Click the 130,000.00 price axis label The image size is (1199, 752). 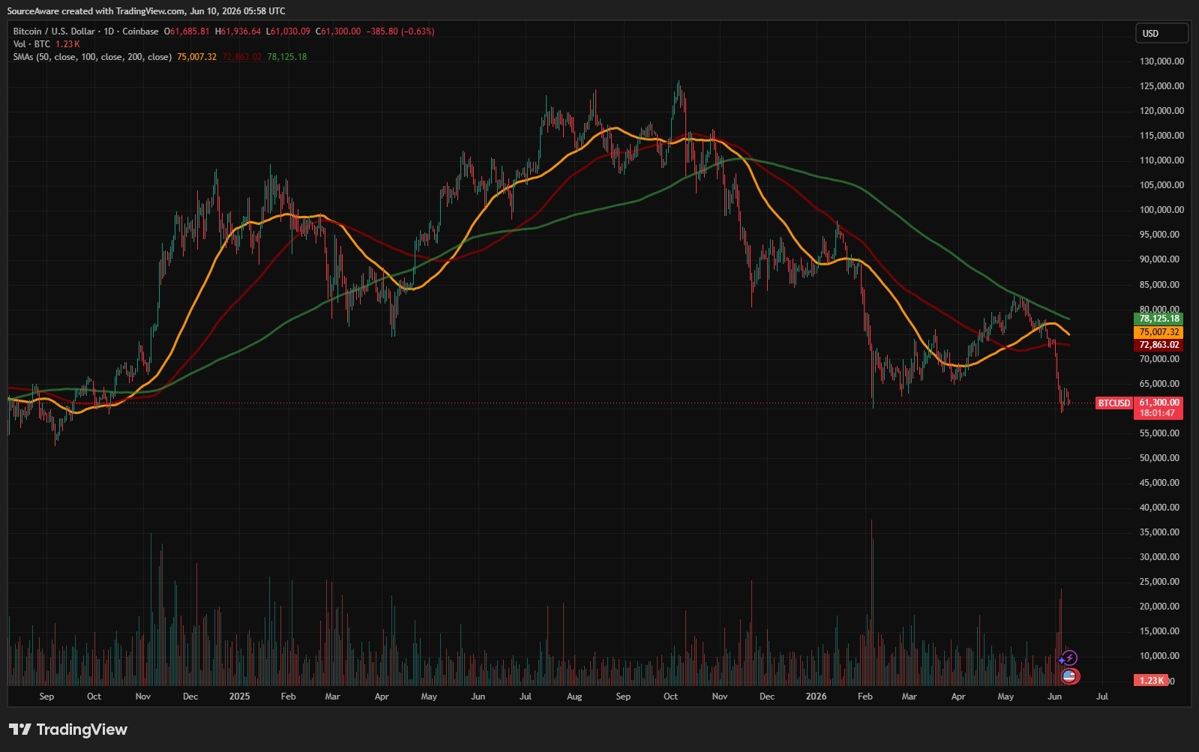[1162, 61]
